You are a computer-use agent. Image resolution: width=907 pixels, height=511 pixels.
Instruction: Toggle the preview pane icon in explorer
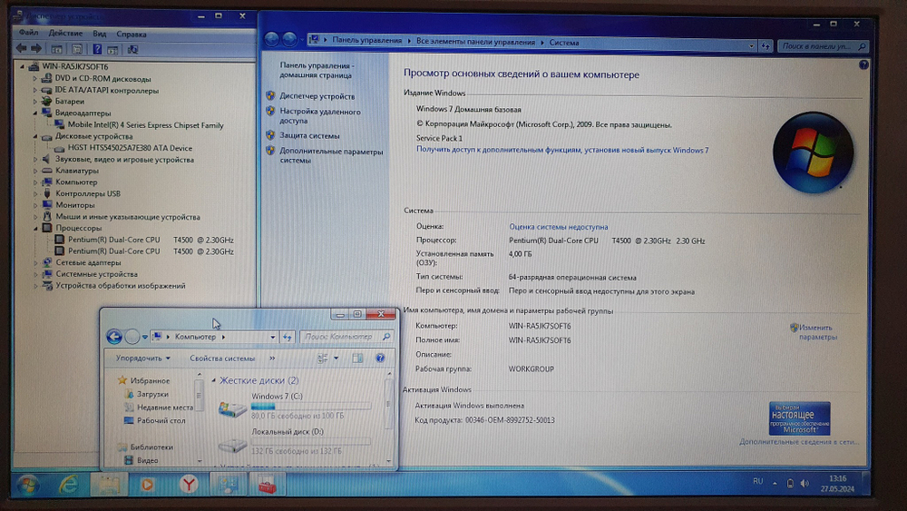point(357,359)
